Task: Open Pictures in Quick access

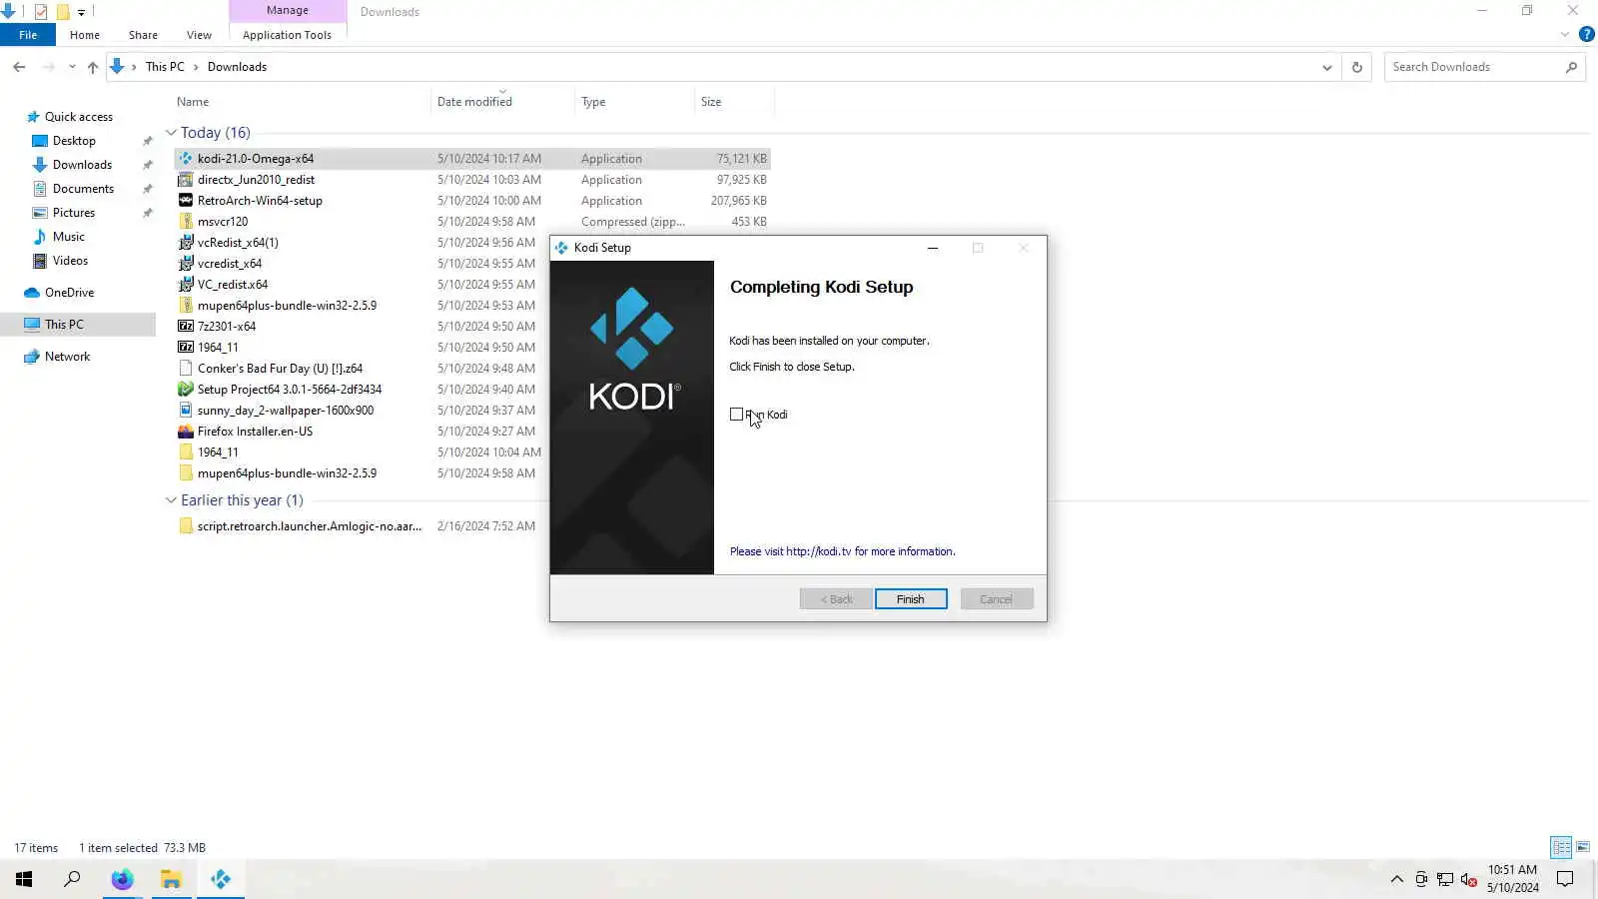Action: point(74,213)
